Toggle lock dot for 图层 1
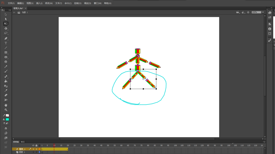This screenshot has width=275, height=154. click(37, 152)
